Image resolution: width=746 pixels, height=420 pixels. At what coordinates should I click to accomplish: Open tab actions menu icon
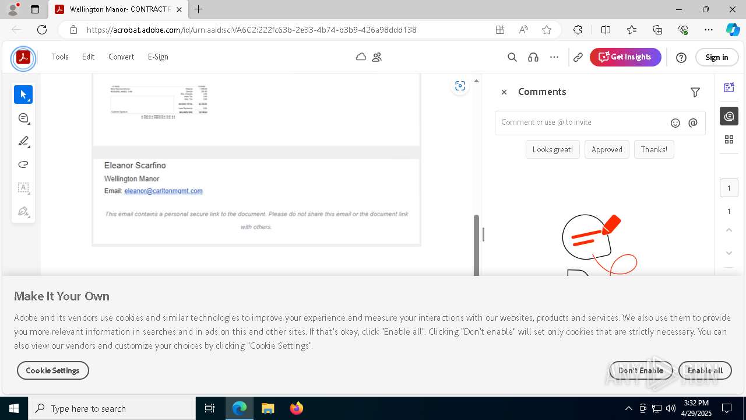click(35, 9)
